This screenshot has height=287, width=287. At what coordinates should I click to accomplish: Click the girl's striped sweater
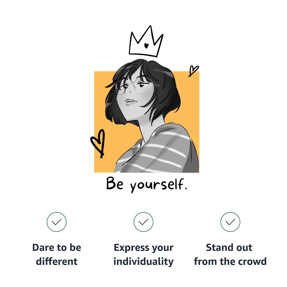coord(163,151)
